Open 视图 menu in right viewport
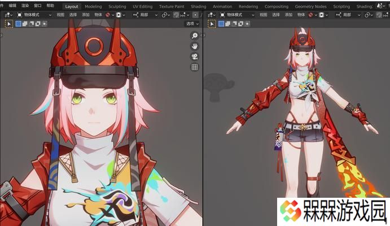 pyautogui.click(x=264, y=15)
